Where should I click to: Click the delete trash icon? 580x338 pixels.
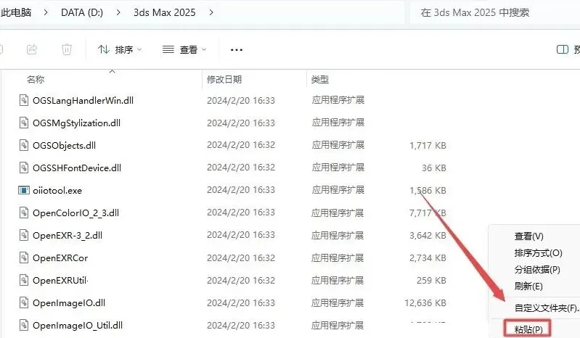tap(67, 49)
